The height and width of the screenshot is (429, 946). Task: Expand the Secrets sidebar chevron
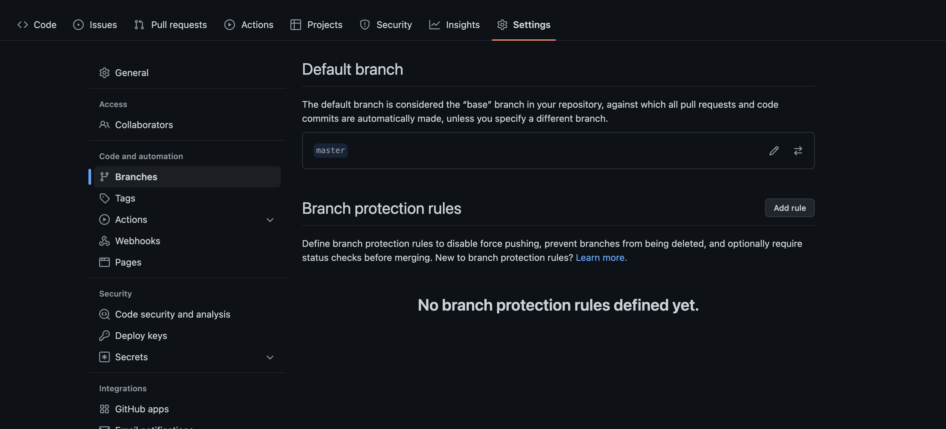tap(270, 357)
